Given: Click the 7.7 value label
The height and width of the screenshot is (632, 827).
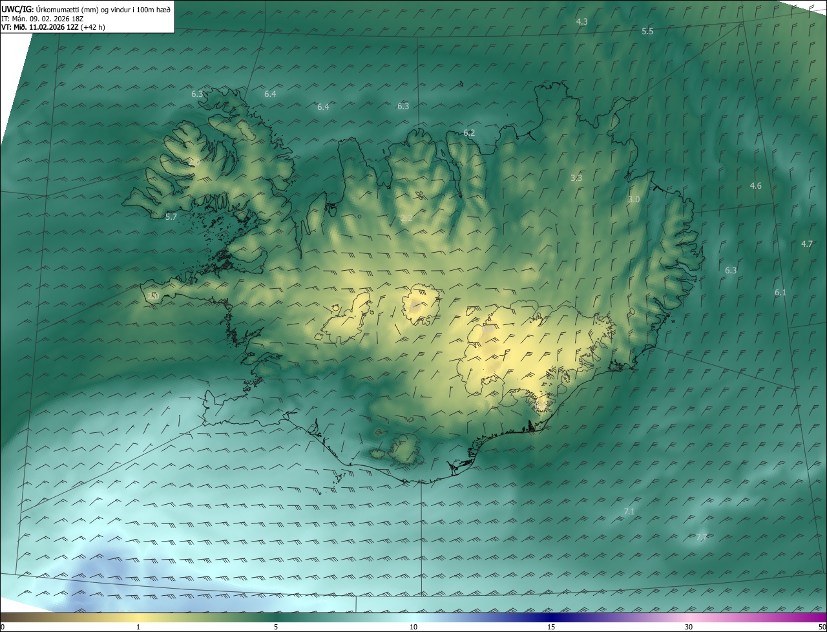Looking at the screenshot, I should coord(702,538).
